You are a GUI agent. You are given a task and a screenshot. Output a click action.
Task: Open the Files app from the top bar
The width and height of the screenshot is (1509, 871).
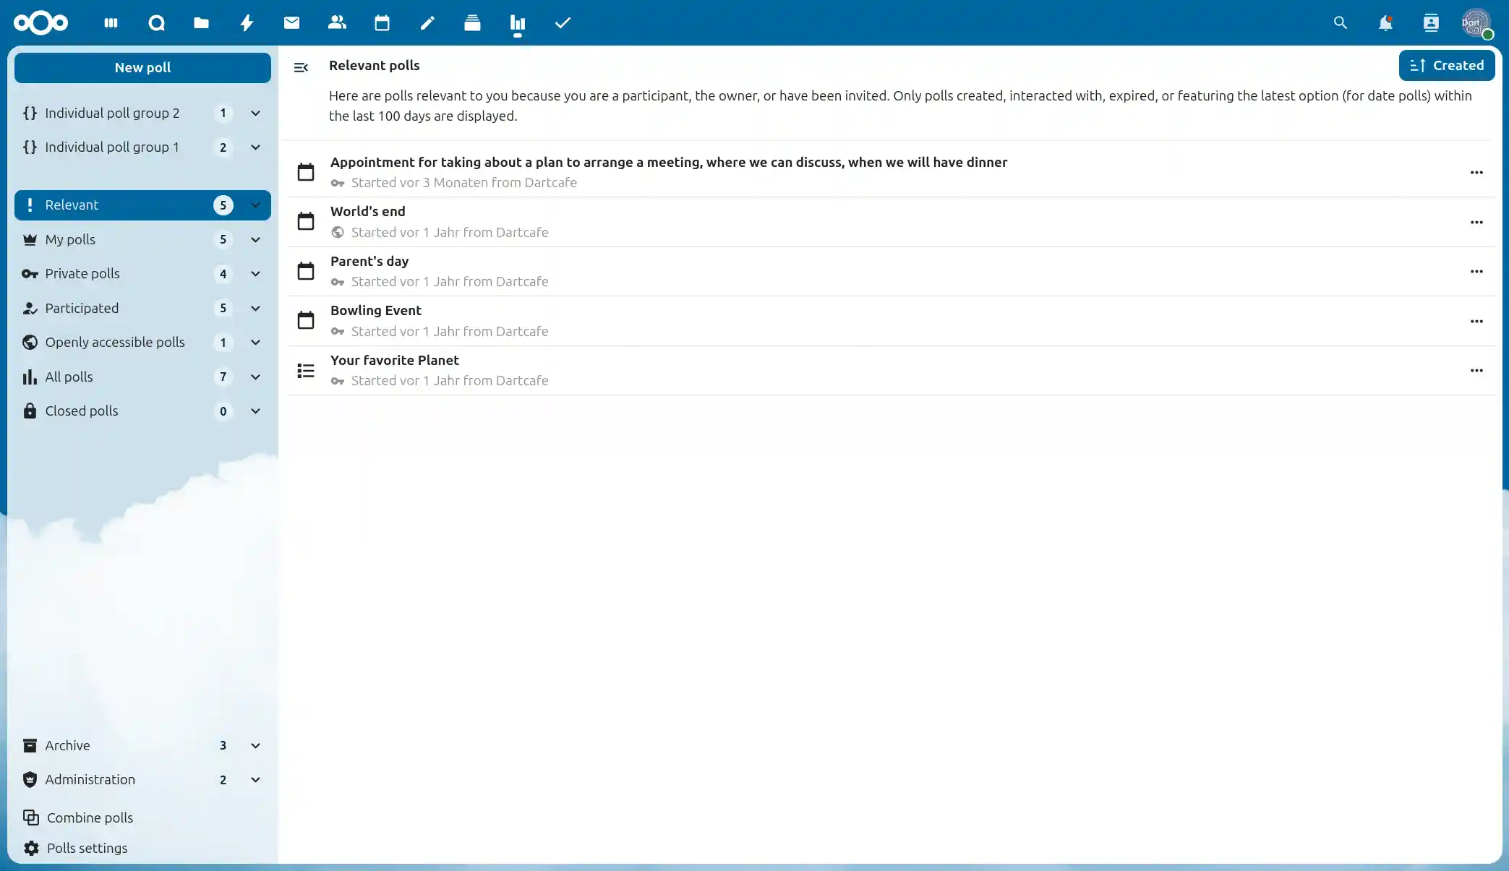pyautogui.click(x=201, y=22)
